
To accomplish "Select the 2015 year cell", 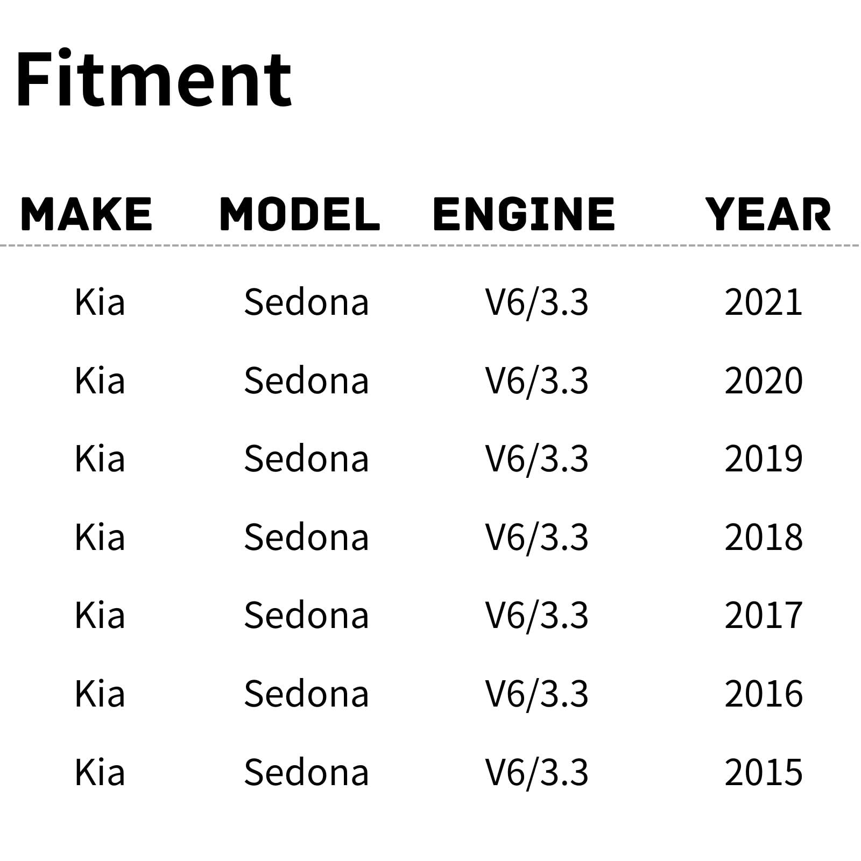I will pos(763,772).
